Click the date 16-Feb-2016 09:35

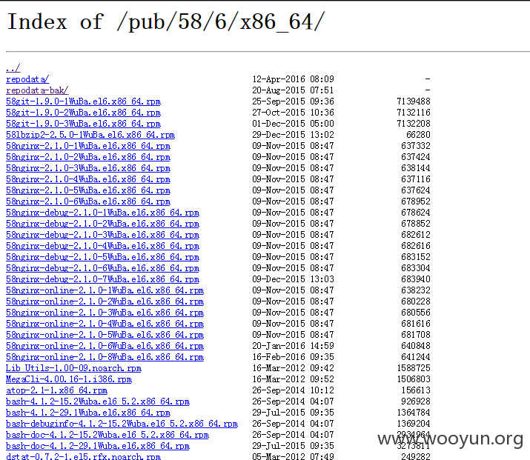(x=293, y=357)
